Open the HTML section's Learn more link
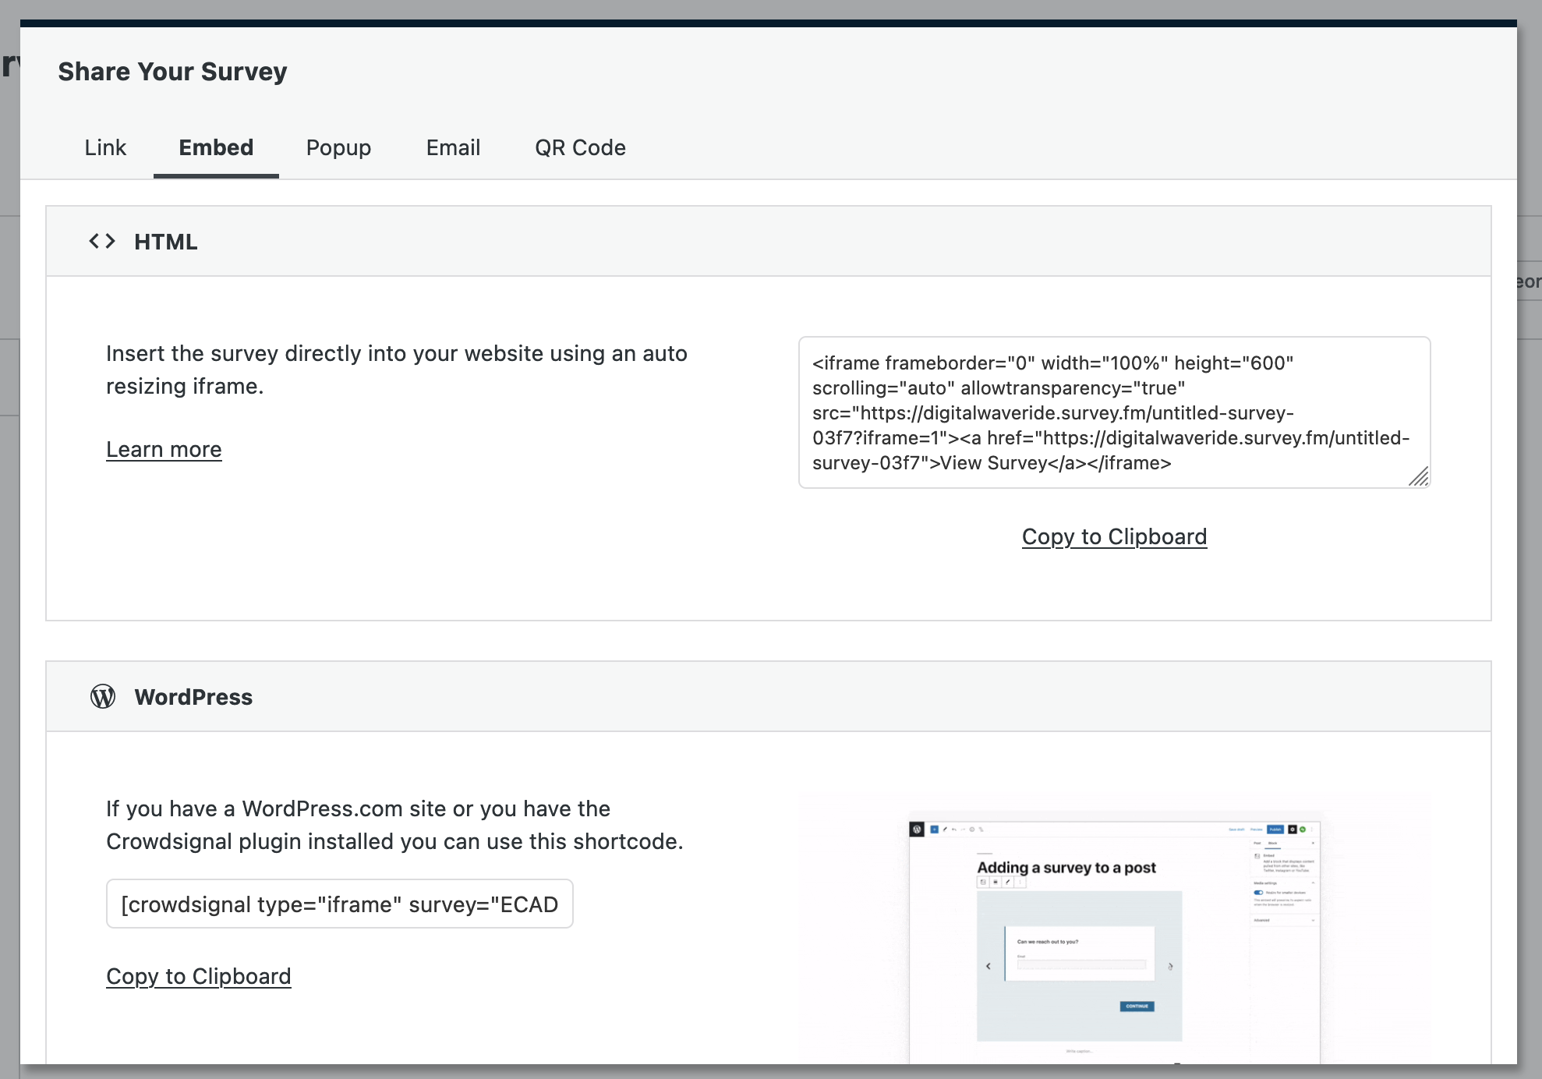This screenshot has width=1542, height=1079. point(164,449)
